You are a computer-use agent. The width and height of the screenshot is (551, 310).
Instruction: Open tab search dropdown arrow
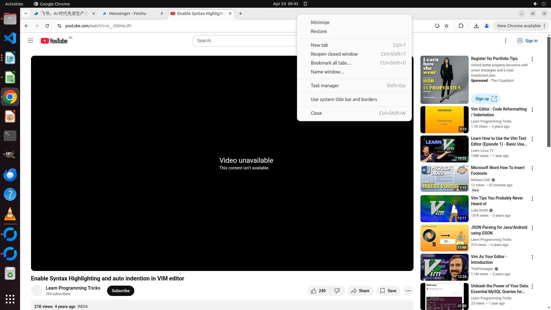(x=26, y=13)
